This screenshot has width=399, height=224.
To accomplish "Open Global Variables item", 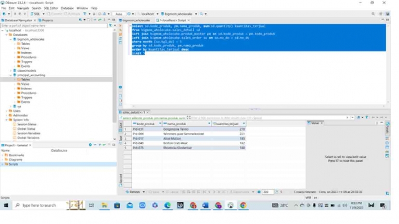I will (28, 138).
